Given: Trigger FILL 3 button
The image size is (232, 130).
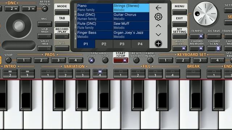Looking at the screenshot, I should pyautogui.click(x=156, y=74).
